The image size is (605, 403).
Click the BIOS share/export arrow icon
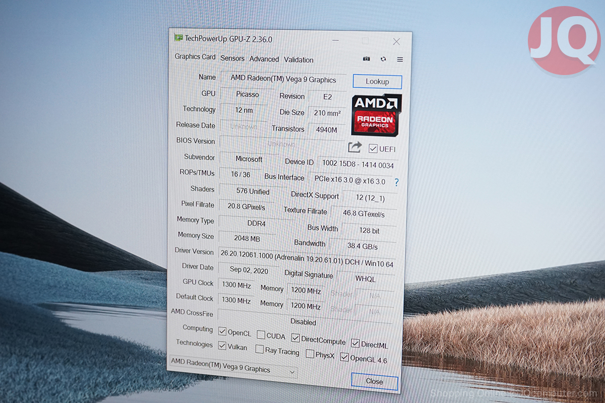click(x=355, y=147)
